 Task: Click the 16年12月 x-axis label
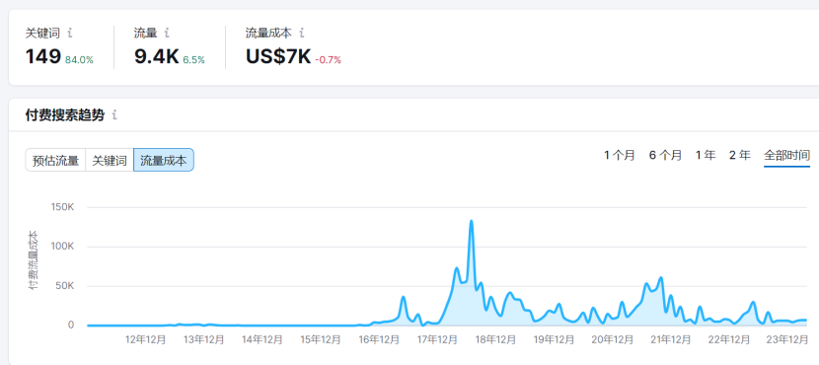point(379,340)
